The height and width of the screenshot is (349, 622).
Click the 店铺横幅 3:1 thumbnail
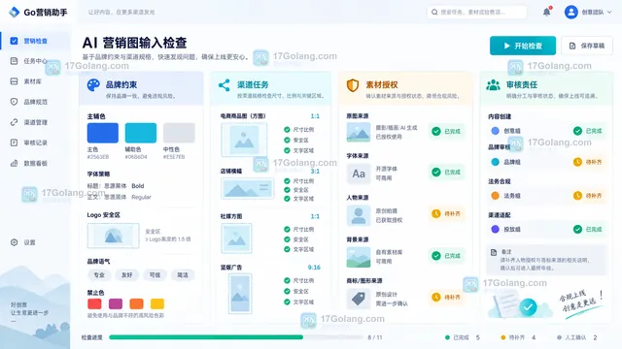pos(247,188)
